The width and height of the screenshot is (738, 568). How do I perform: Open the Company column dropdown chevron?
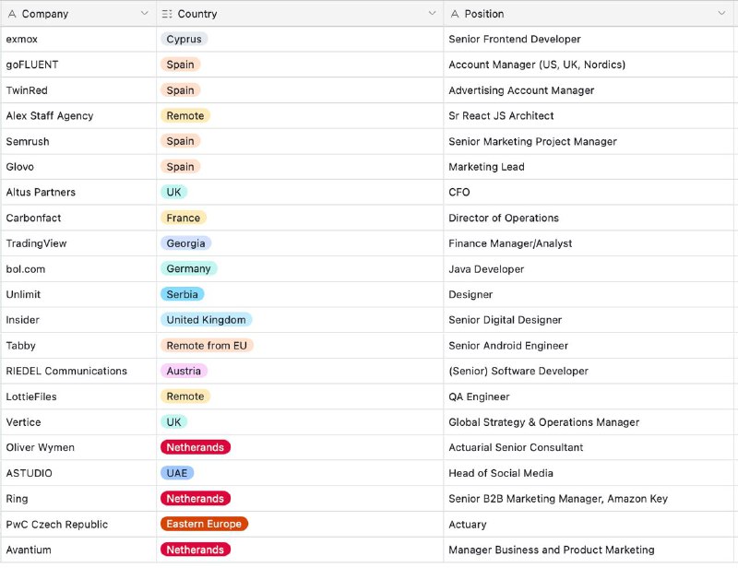145,13
